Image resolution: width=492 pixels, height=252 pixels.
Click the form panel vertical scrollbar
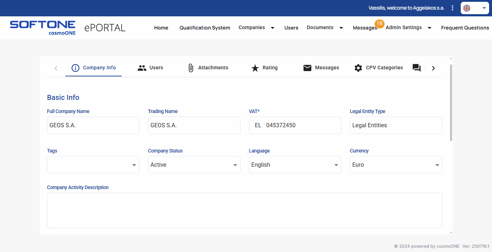[x=451, y=102]
